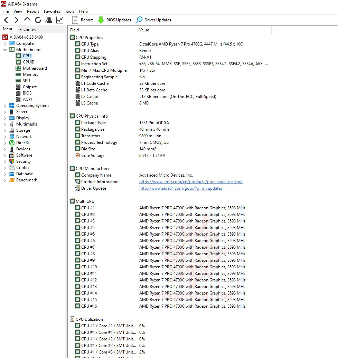
Task: Expand the Computer tree node arrow
Action: point(5,43)
